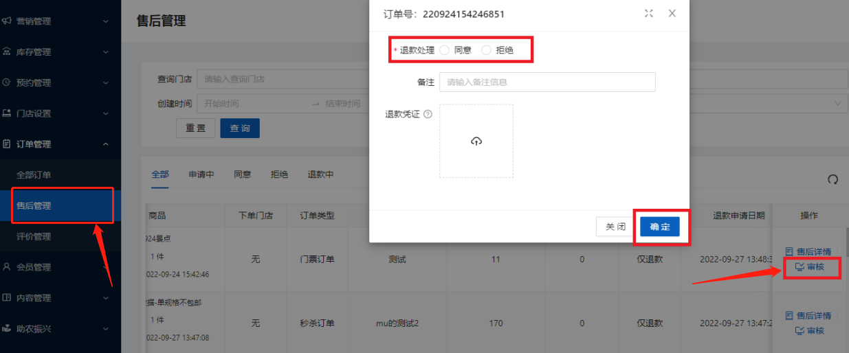Select the 同意 radio option
This screenshot has width=849, height=353.
coord(445,50)
